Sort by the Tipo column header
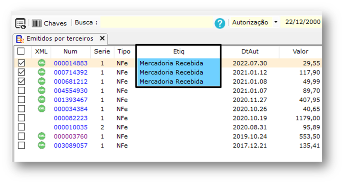Screen dimensions: 344x184 click(124, 52)
